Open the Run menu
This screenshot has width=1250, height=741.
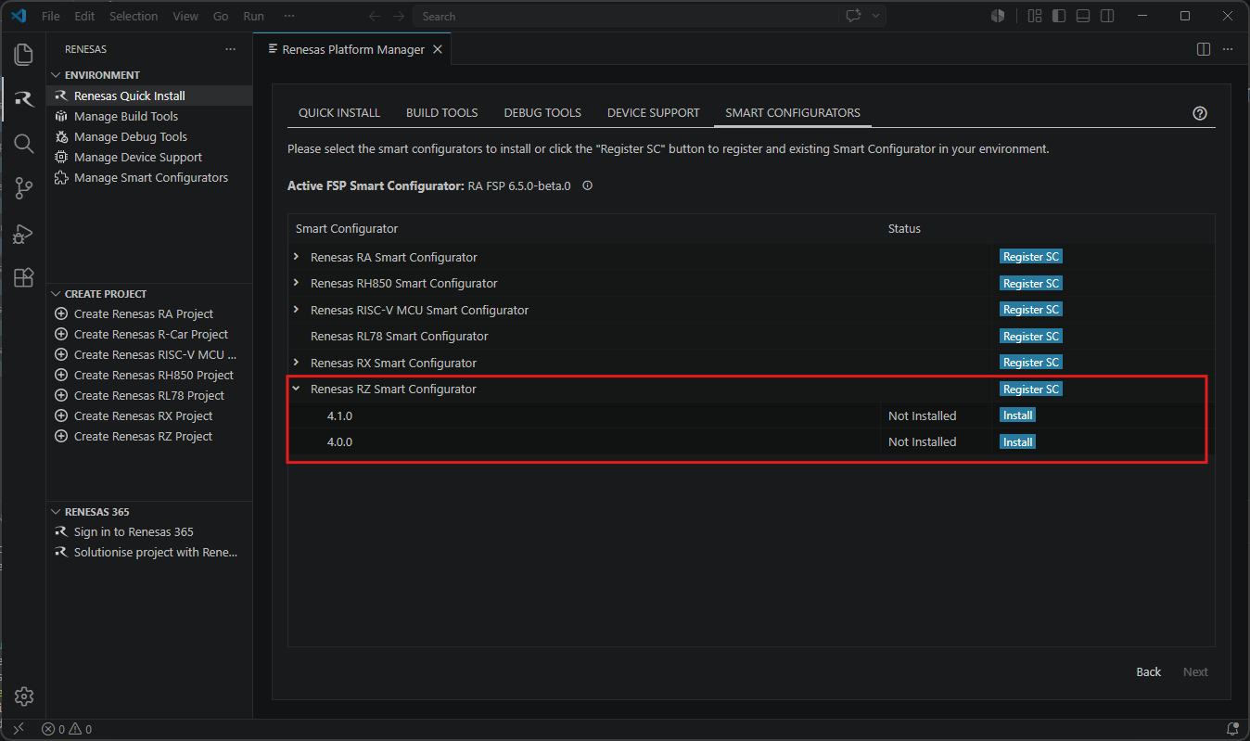tap(253, 16)
